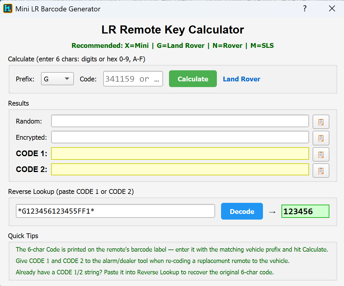The width and height of the screenshot is (344, 286).
Task: Click the LR Remote Key Calculator heading
Action: click(173, 30)
